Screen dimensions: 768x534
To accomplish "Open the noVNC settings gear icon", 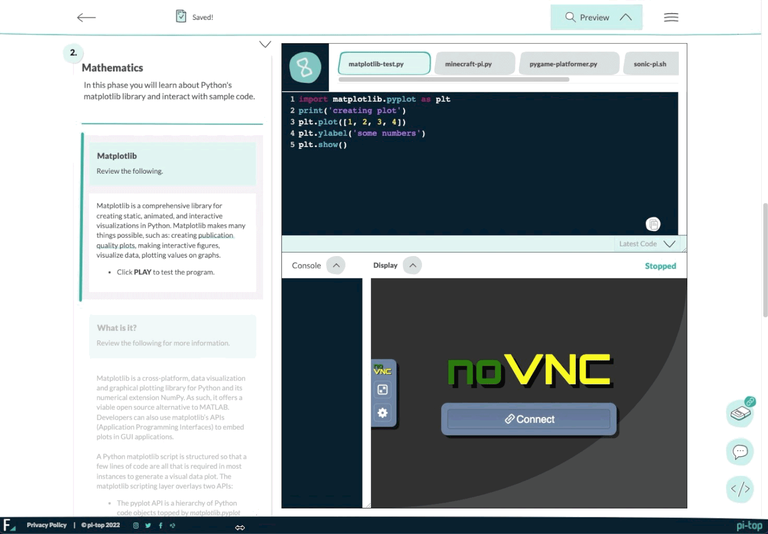I will click(382, 413).
